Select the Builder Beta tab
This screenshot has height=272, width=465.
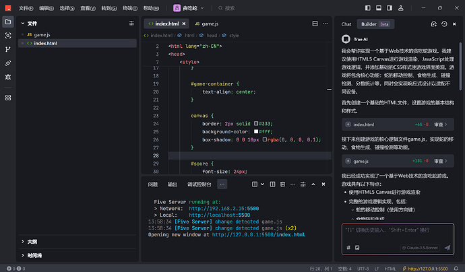[x=375, y=24]
